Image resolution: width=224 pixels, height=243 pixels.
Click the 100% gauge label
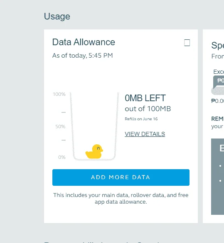pos(59,94)
